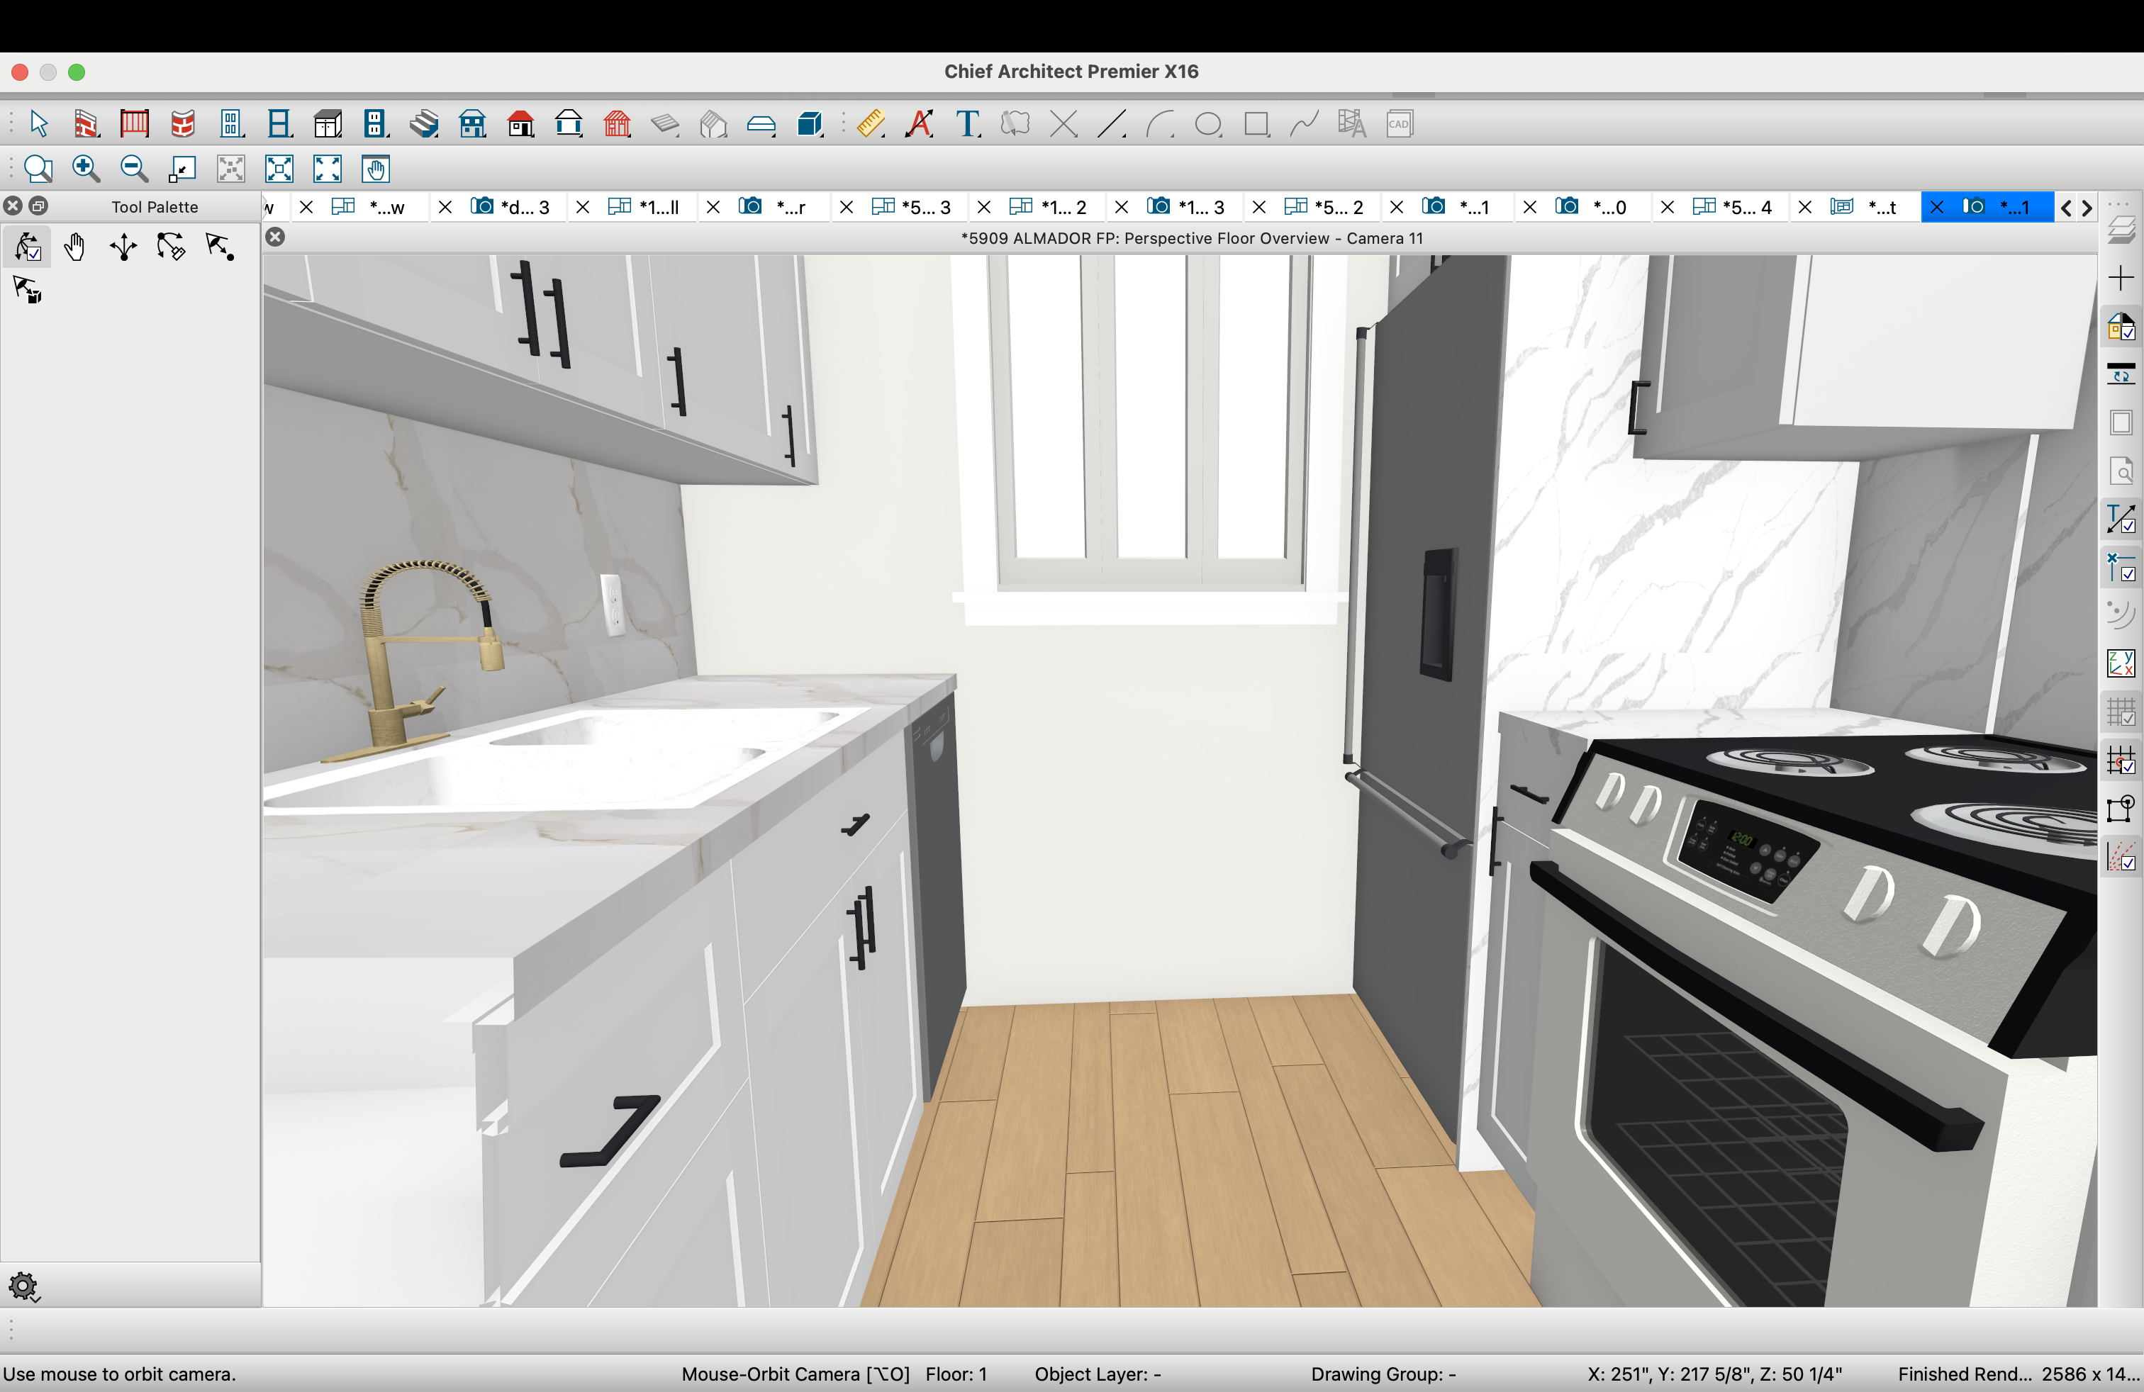Click the plus add icon in right toolbar
This screenshot has height=1392, width=2144.
(2121, 277)
